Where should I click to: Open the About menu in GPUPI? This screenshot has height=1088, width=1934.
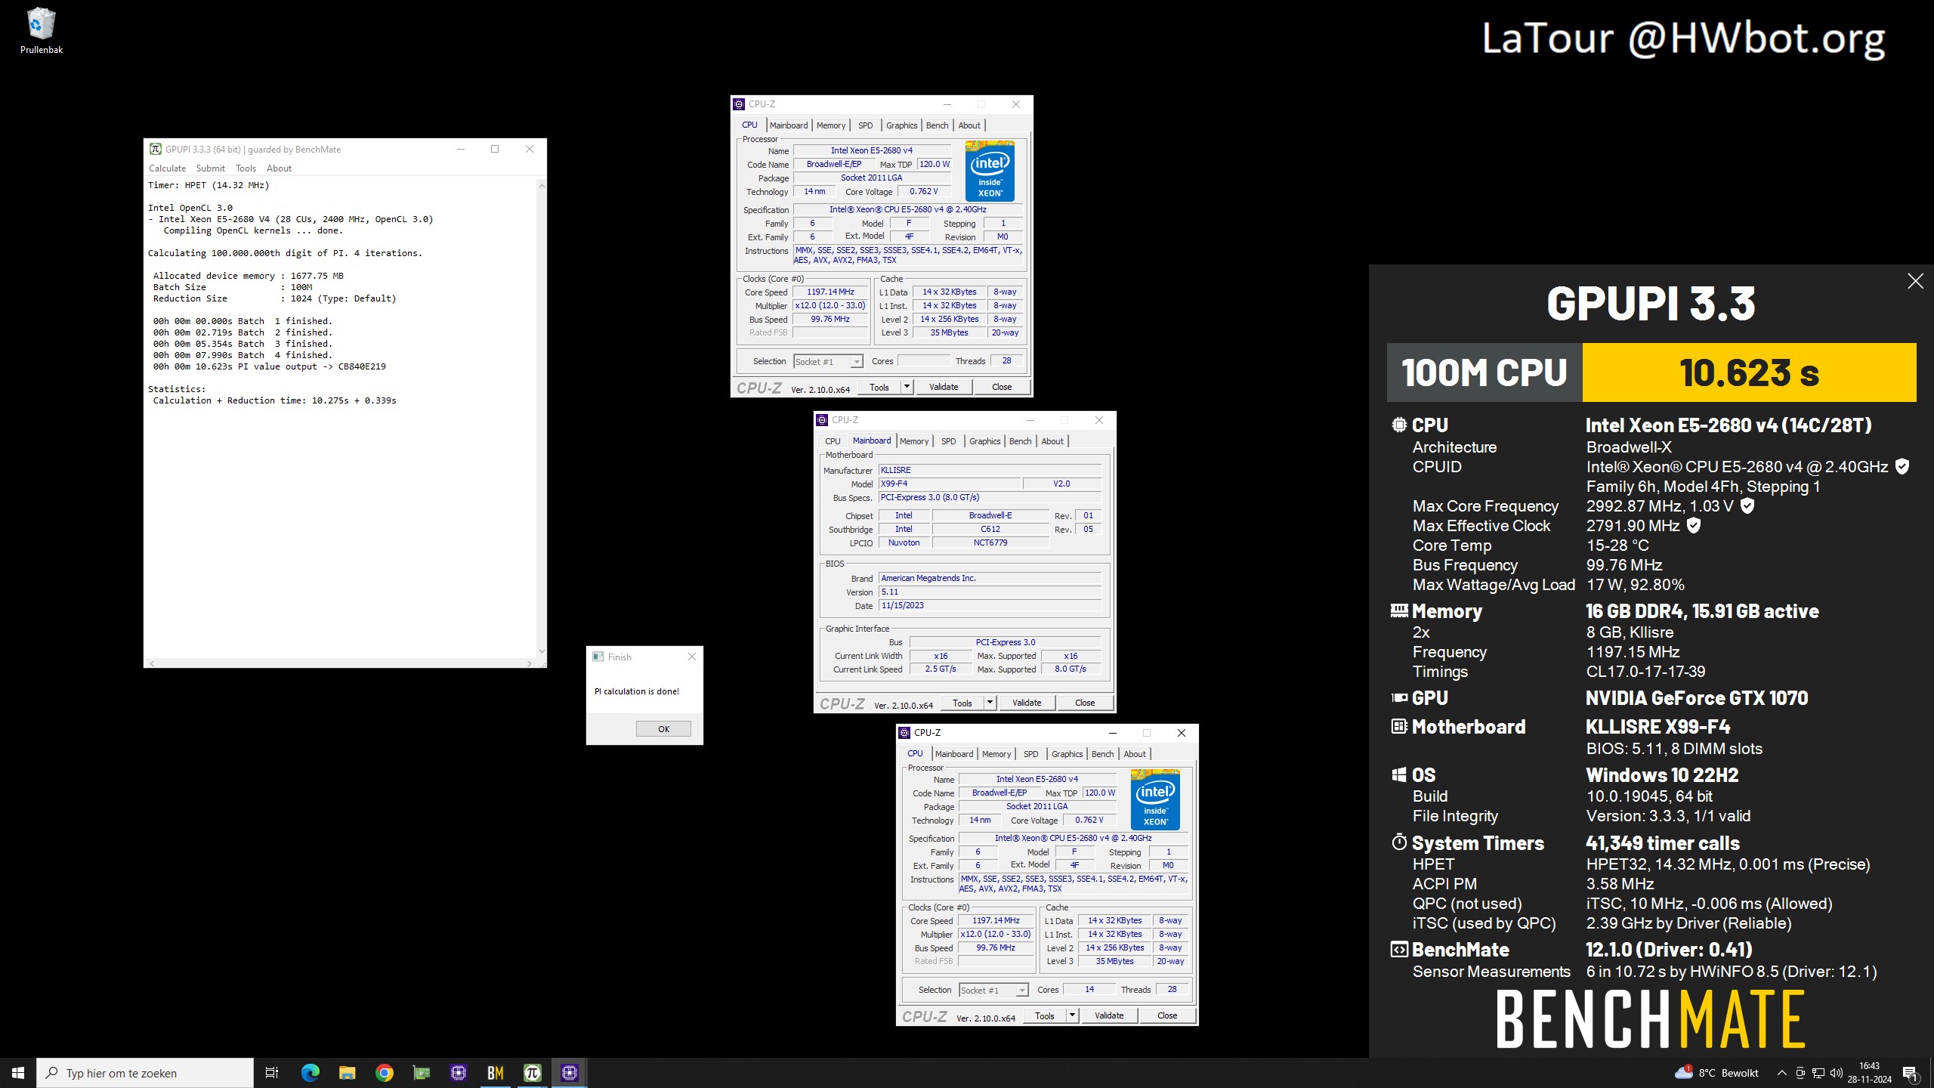[279, 168]
